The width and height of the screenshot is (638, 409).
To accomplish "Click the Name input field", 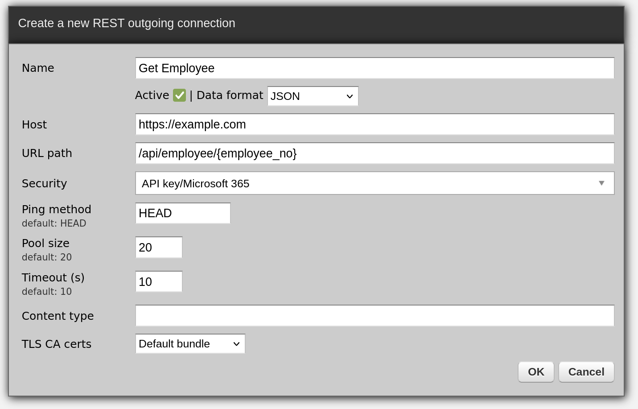I will (375, 68).
